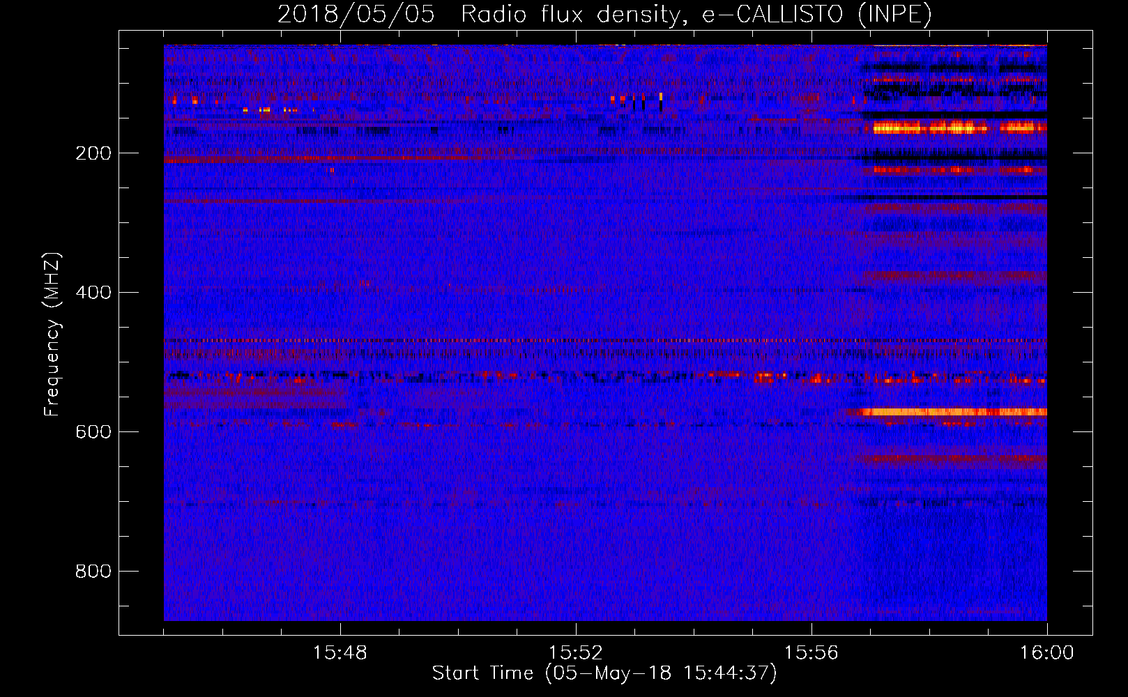1128x697 pixels.
Task: Click the 16:00 time tick label
Action: tap(1047, 653)
